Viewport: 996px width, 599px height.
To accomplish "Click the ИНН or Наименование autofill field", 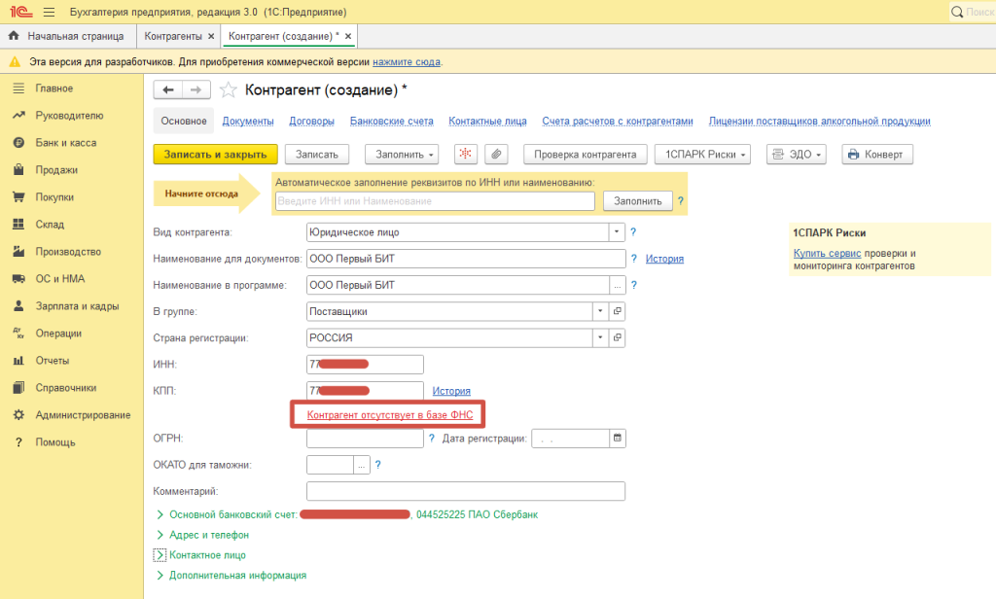I will click(x=435, y=201).
